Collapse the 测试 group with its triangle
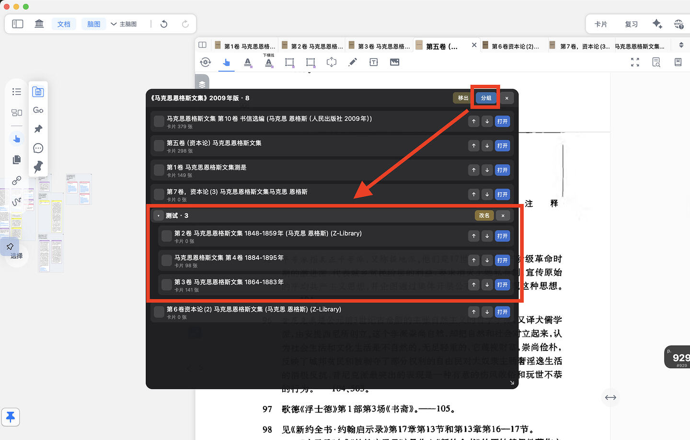This screenshot has width=690, height=440. pyautogui.click(x=159, y=216)
